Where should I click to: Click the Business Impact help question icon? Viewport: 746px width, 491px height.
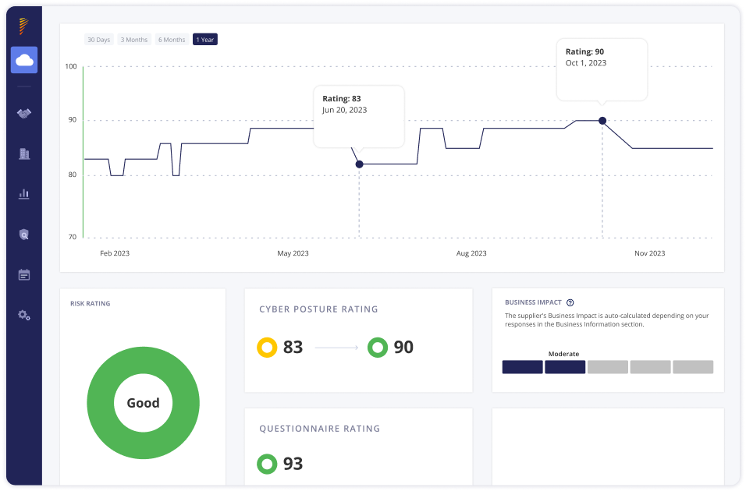pos(570,302)
